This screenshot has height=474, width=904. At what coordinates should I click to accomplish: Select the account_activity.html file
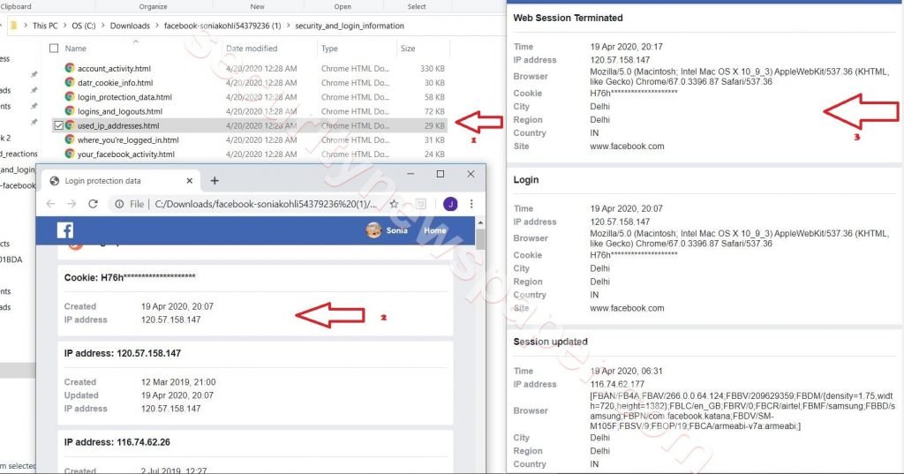114,69
